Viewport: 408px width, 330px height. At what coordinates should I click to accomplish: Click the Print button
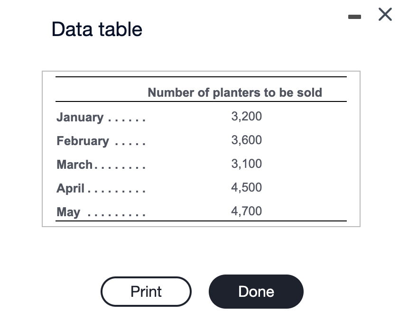coord(146,292)
